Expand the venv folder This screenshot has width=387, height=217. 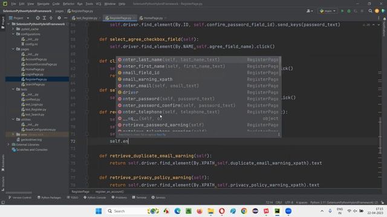(13, 134)
